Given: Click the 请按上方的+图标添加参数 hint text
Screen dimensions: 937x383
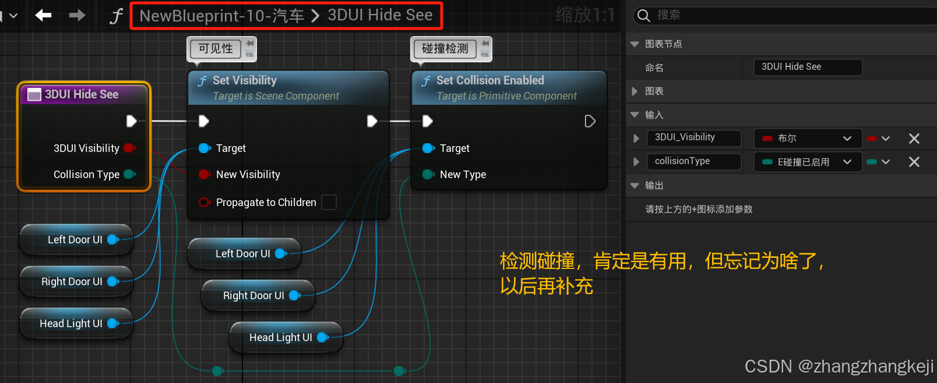Looking at the screenshot, I should click(x=699, y=209).
